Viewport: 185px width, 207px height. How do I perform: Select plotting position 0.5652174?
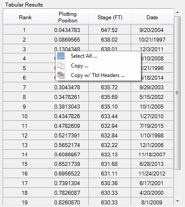(67, 145)
